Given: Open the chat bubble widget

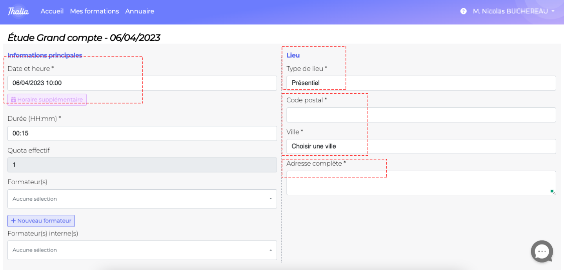Looking at the screenshot, I should [x=542, y=251].
